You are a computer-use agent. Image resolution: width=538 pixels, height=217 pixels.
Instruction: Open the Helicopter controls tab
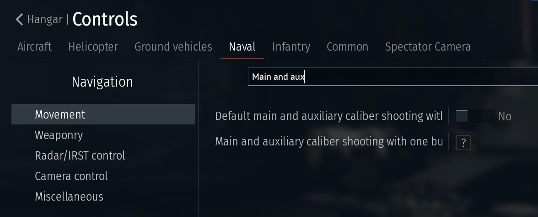point(93,47)
